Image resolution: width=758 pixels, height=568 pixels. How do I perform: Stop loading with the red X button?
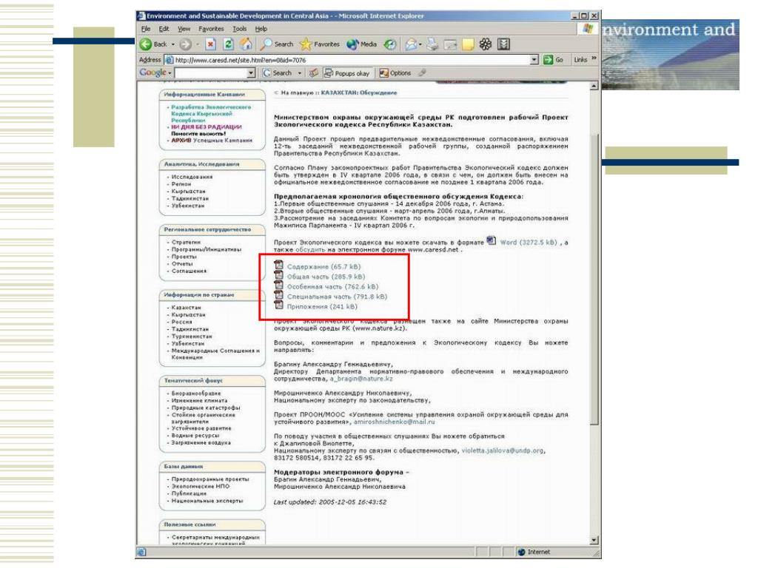tap(210, 44)
